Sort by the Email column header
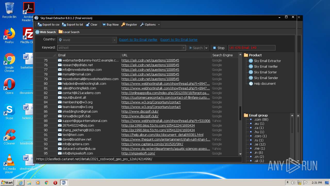Viewport: 330px width, 186px height. point(89,55)
